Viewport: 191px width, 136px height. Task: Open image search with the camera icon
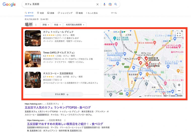point(110,4)
